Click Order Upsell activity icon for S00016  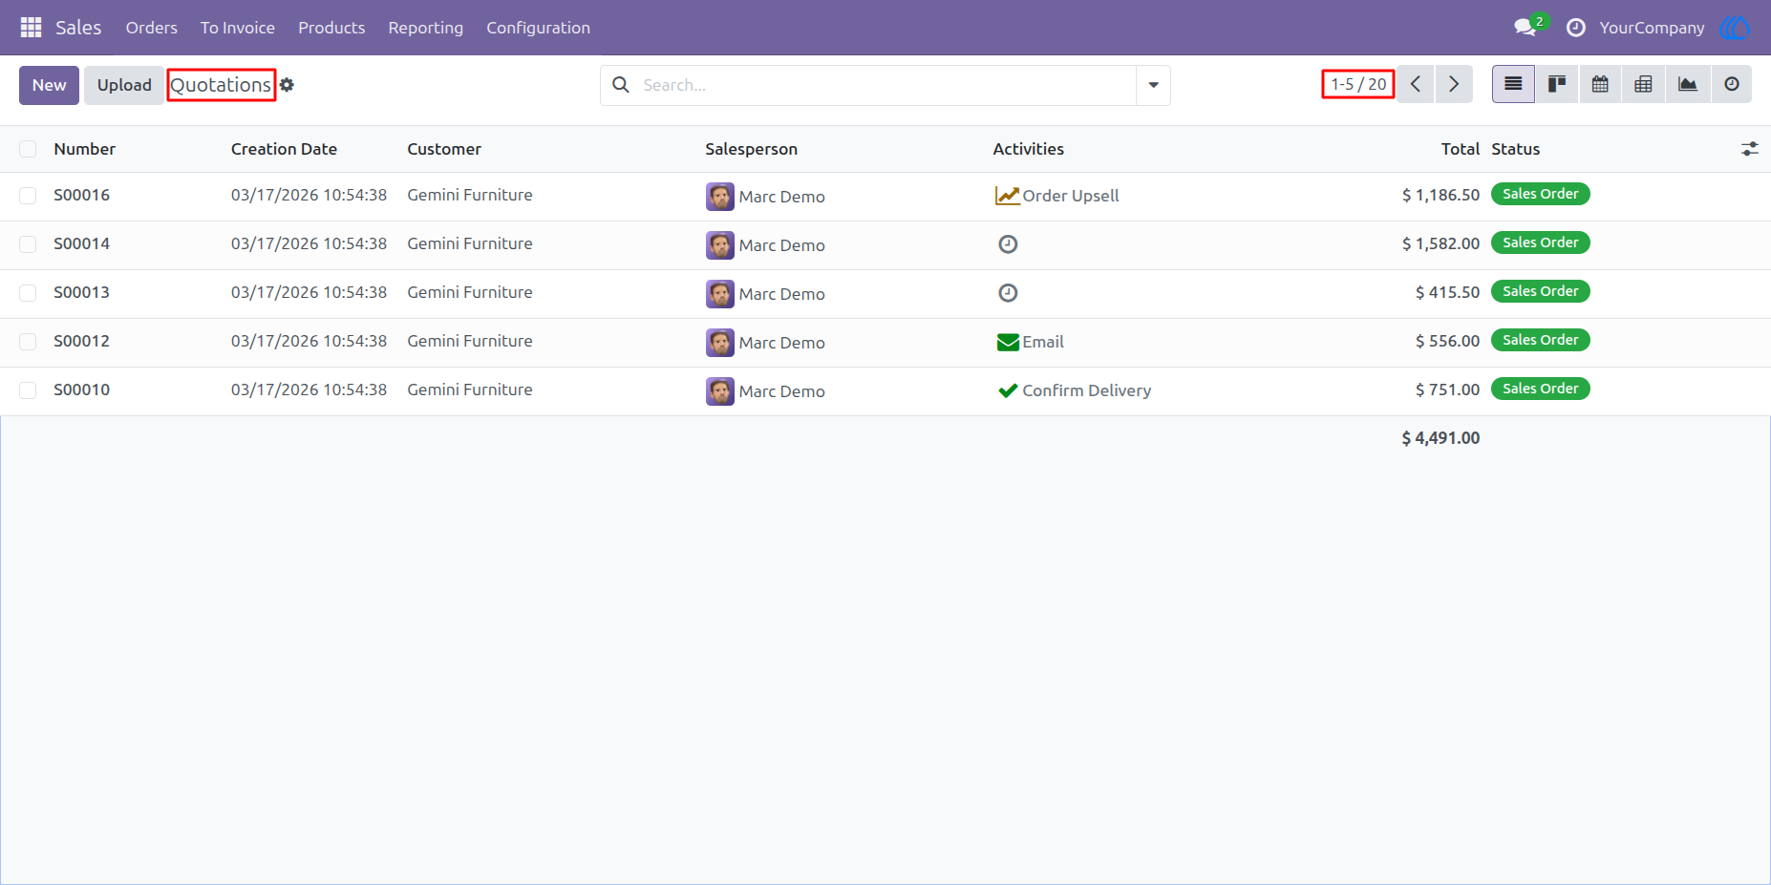pyautogui.click(x=1008, y=196)
